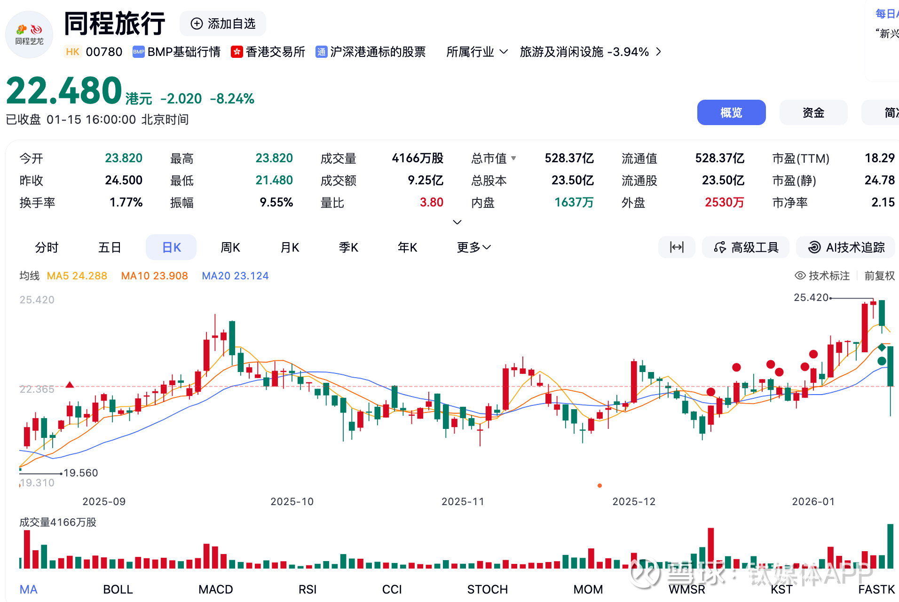Open the 资金 tab button

pyautogui.click(x=813, y=112)
